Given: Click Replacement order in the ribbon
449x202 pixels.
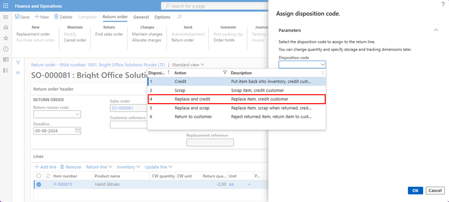Looking at the screenshot, I should 33,34.
